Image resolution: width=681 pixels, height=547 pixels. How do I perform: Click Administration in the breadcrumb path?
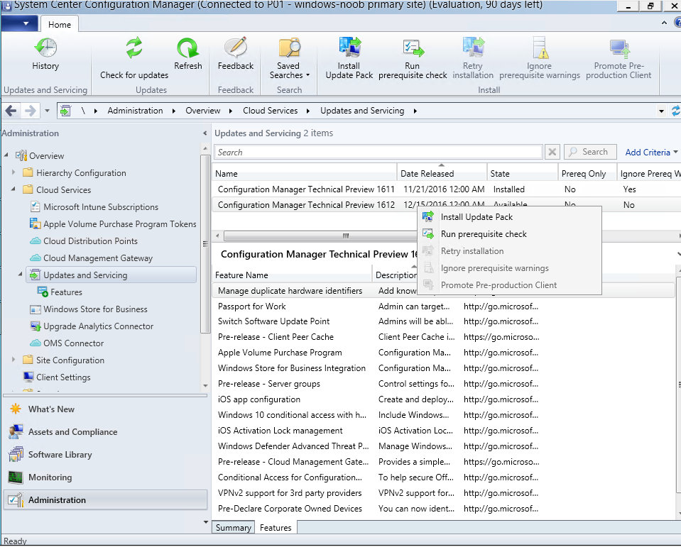tap(135, 111)
